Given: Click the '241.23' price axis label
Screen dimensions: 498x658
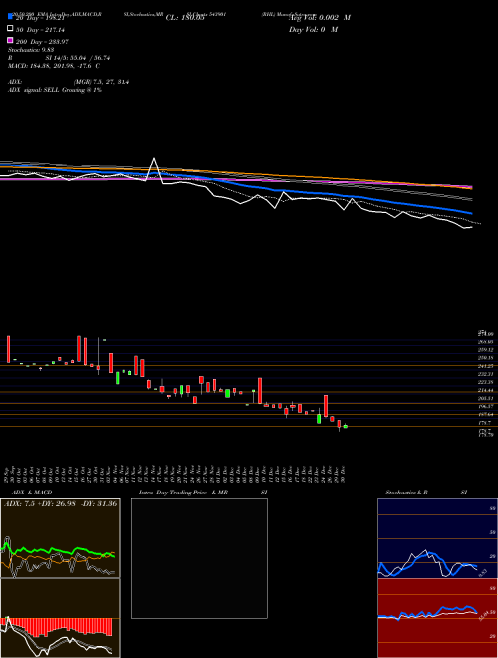Looking at the screenshot, I should [x=485, y=366].
